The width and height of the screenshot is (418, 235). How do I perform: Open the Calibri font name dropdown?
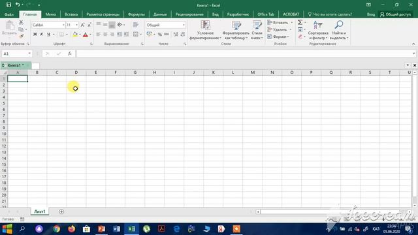[x=63, y=25]
